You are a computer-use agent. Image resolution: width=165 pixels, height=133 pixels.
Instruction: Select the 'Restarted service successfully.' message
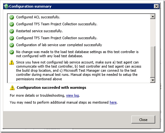point(39,31)
